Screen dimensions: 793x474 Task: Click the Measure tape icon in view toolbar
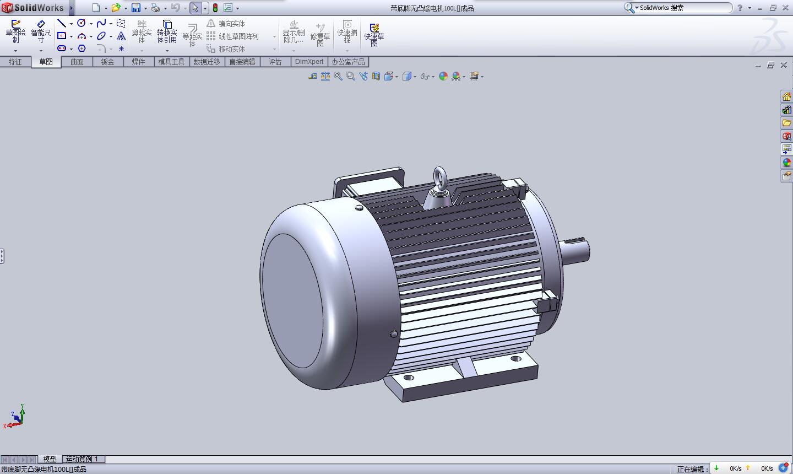(313, 77)
